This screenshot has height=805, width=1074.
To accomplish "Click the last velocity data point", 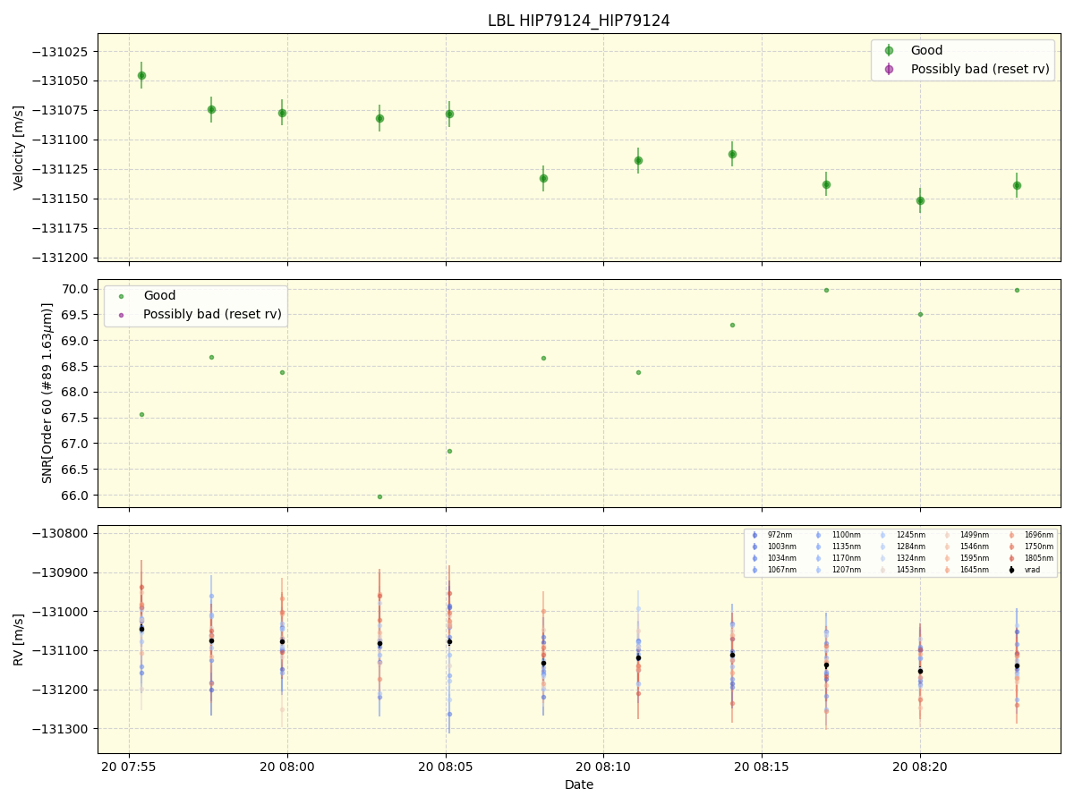I will (x=1017, y=185).
